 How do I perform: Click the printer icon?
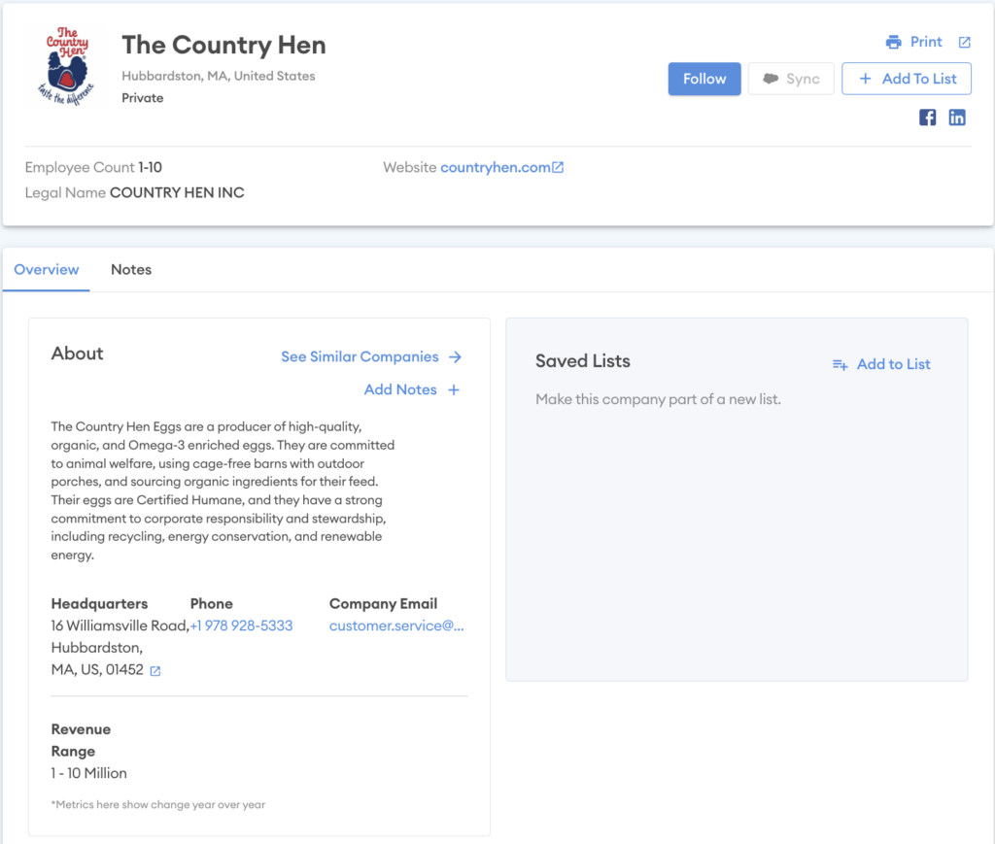894,43
